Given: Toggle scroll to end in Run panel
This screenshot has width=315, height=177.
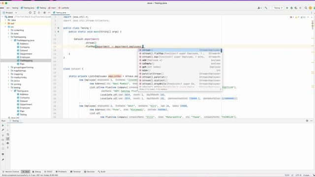Looking at the screenshot, I should pos(8,139).
